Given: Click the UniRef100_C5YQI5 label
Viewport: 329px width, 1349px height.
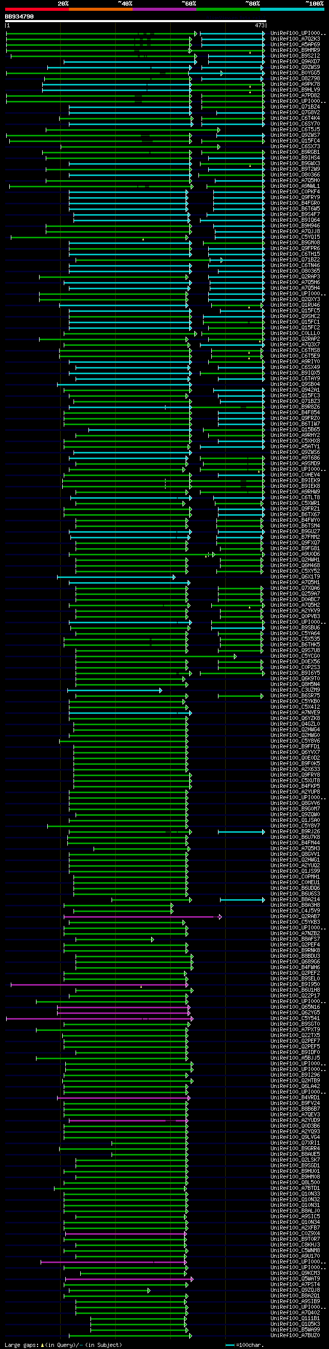Looking at the screenshot, I should pyautogui.click(x=295, y=237).
